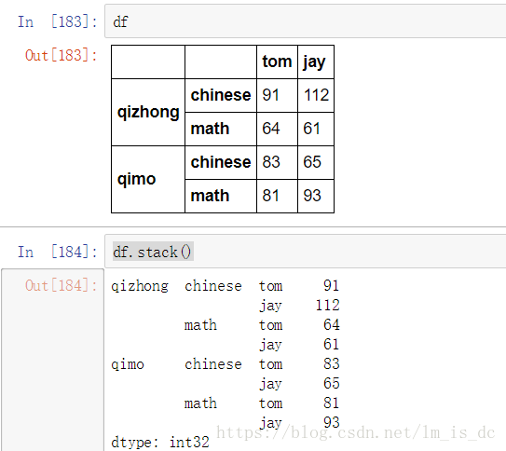Screen dimensions: 506x451
Task: Click dtype: int32 line in stack output
Action: [160, 442]
